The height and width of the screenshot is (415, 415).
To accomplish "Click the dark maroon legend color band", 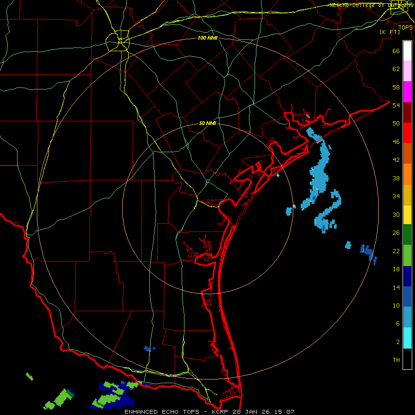I will pos(407,112).
